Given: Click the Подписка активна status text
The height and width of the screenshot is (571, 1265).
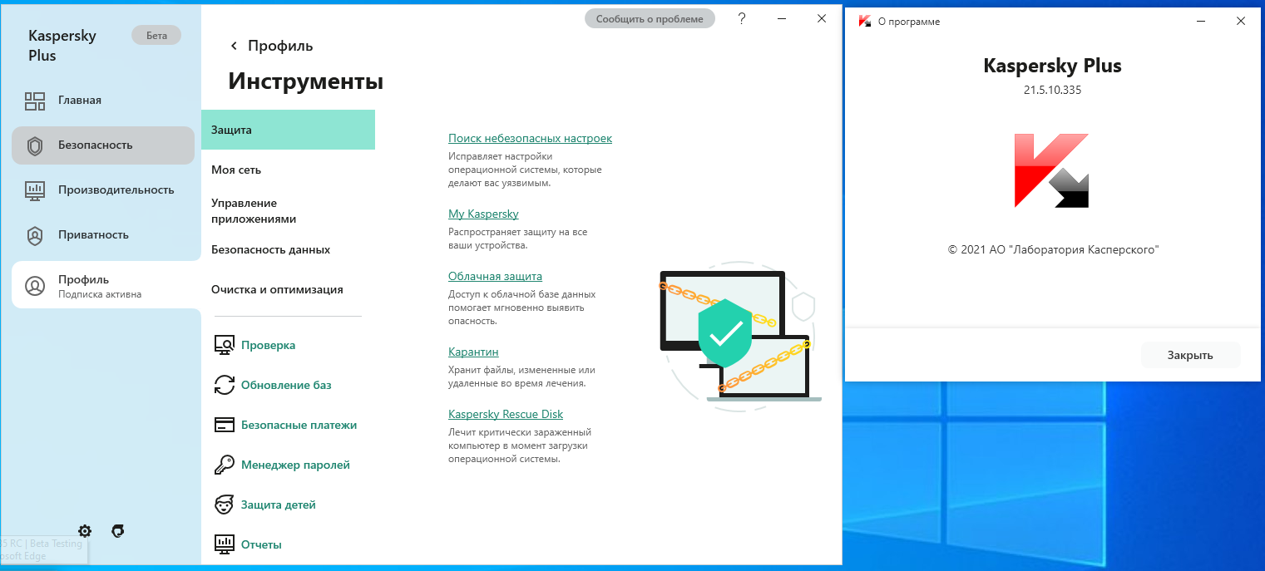Looking at the screenshot, I should 100,294.
